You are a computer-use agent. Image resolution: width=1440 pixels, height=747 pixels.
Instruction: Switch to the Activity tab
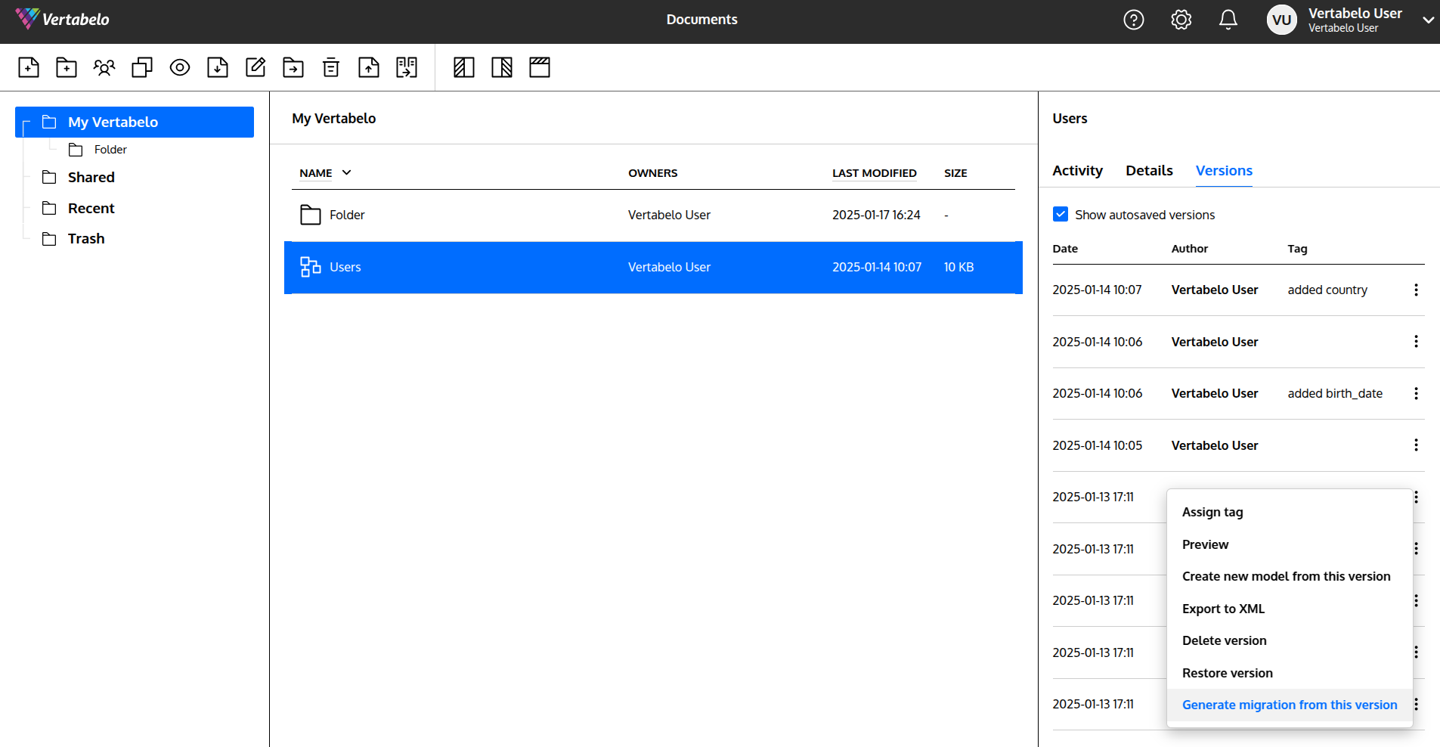pos(1077,171)
